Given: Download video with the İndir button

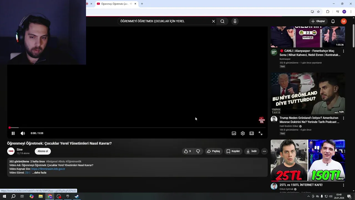Looking at the screenshot, I should (x=251, y=151).
